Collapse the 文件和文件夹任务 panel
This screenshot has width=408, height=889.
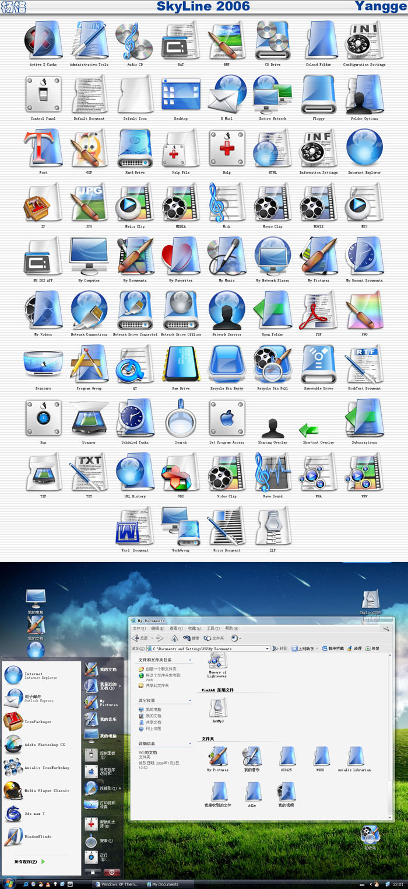click(190, 660)
